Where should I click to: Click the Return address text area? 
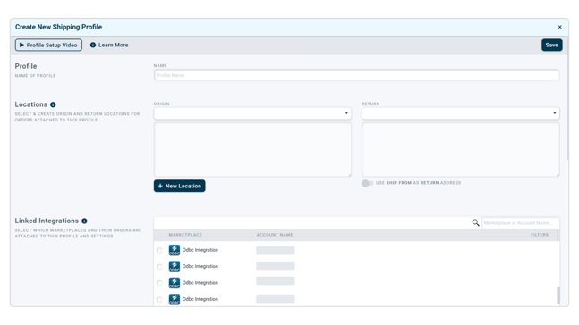click(461, 150)
